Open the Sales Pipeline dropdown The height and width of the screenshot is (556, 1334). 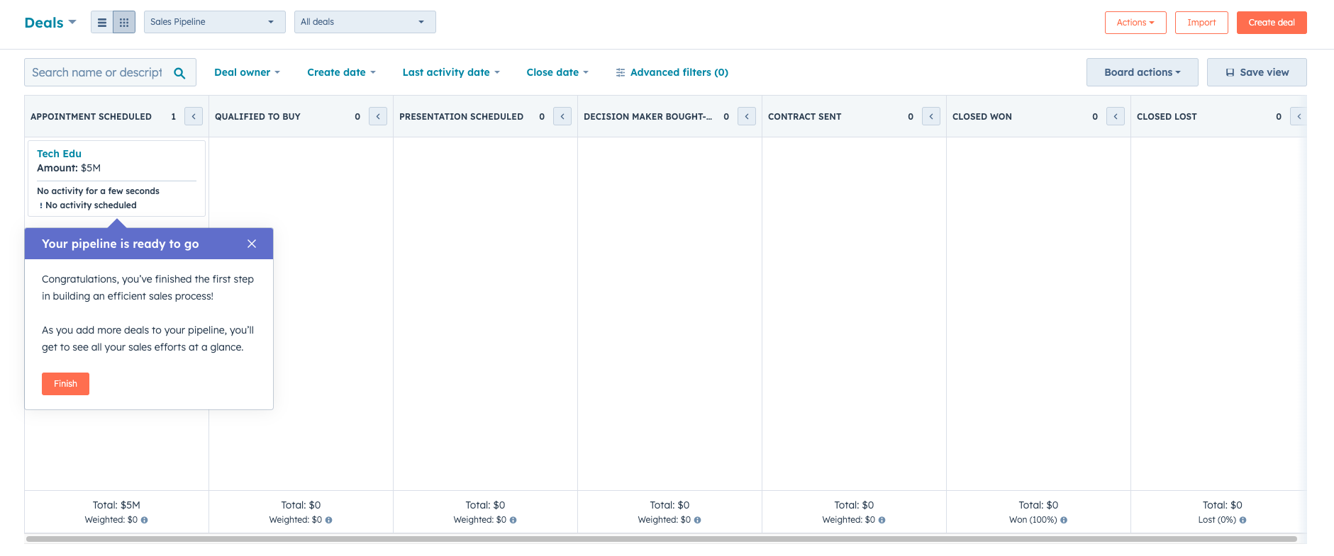pos(214,22)
